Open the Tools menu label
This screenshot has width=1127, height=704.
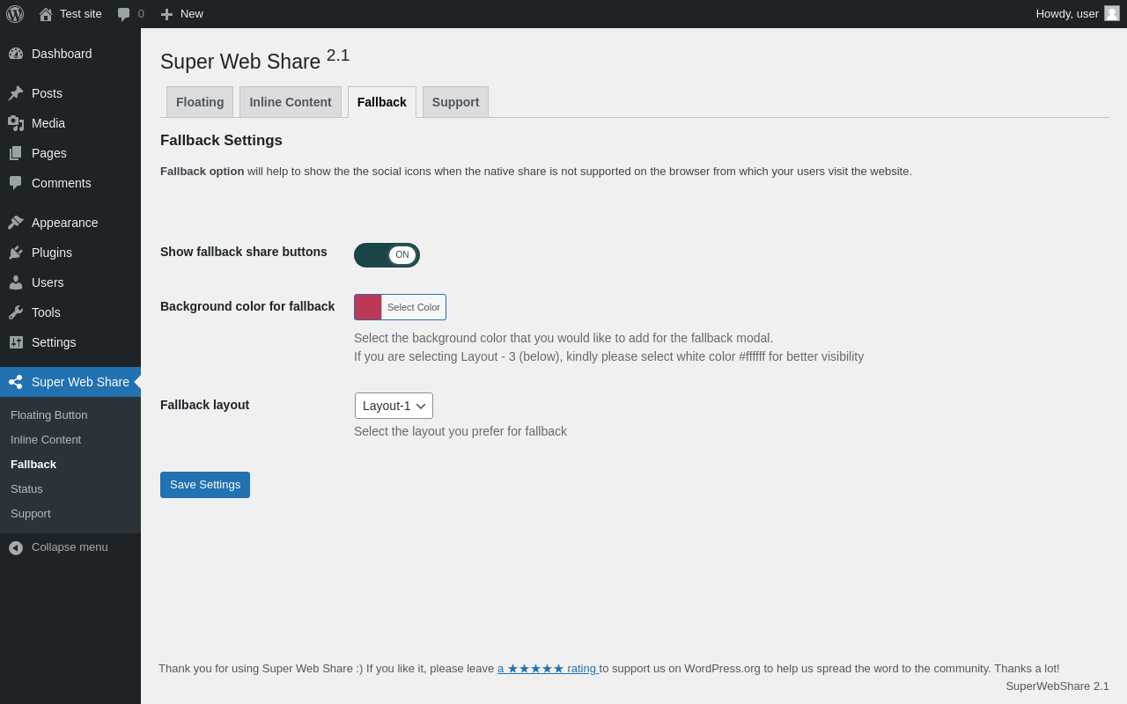[x=46, y=312]
